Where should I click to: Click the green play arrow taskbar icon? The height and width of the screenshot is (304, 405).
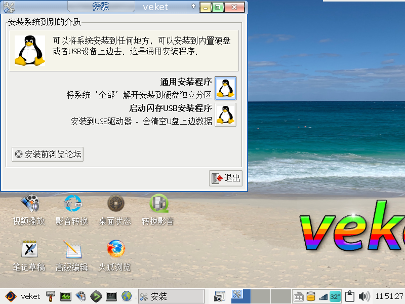point(96,296)
